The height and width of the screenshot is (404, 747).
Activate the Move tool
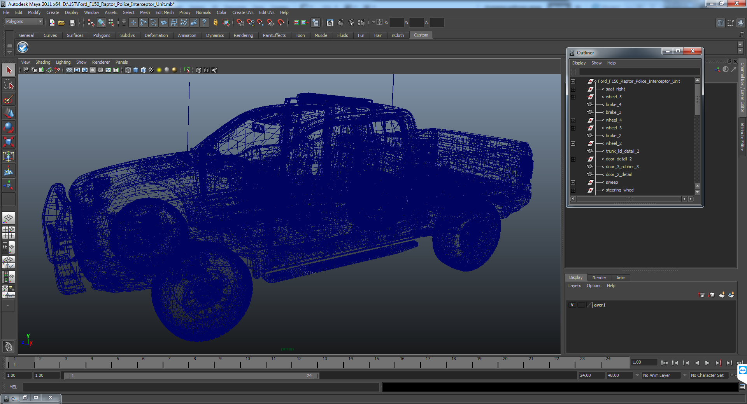point(9,113)
